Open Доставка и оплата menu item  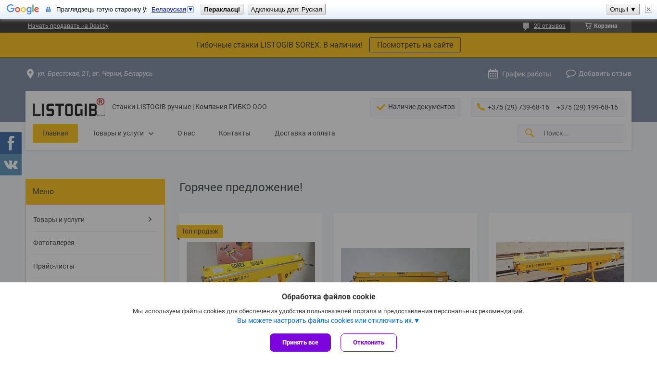click(305, 133)
